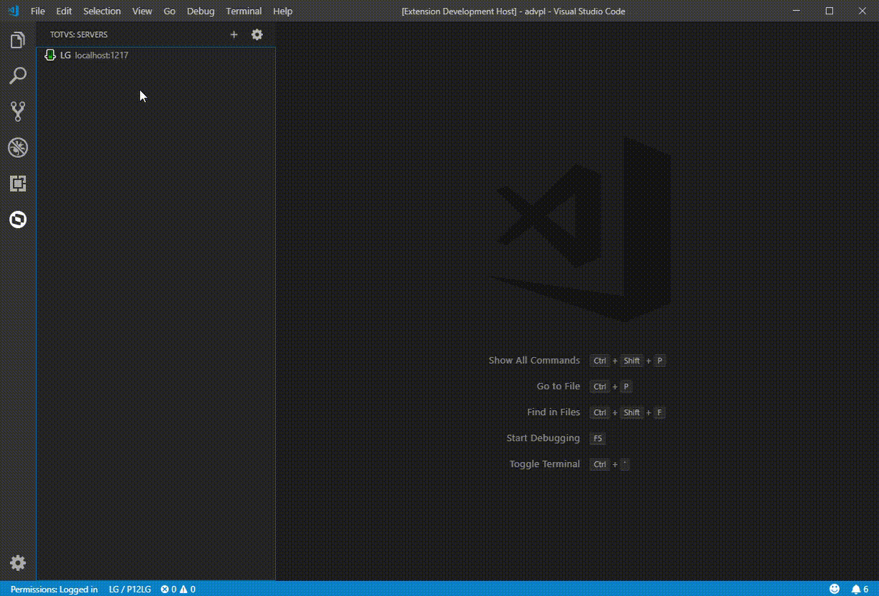Screen dimensions: 879x596
Task: Click Go to File label
Action: tap(559, 386)
